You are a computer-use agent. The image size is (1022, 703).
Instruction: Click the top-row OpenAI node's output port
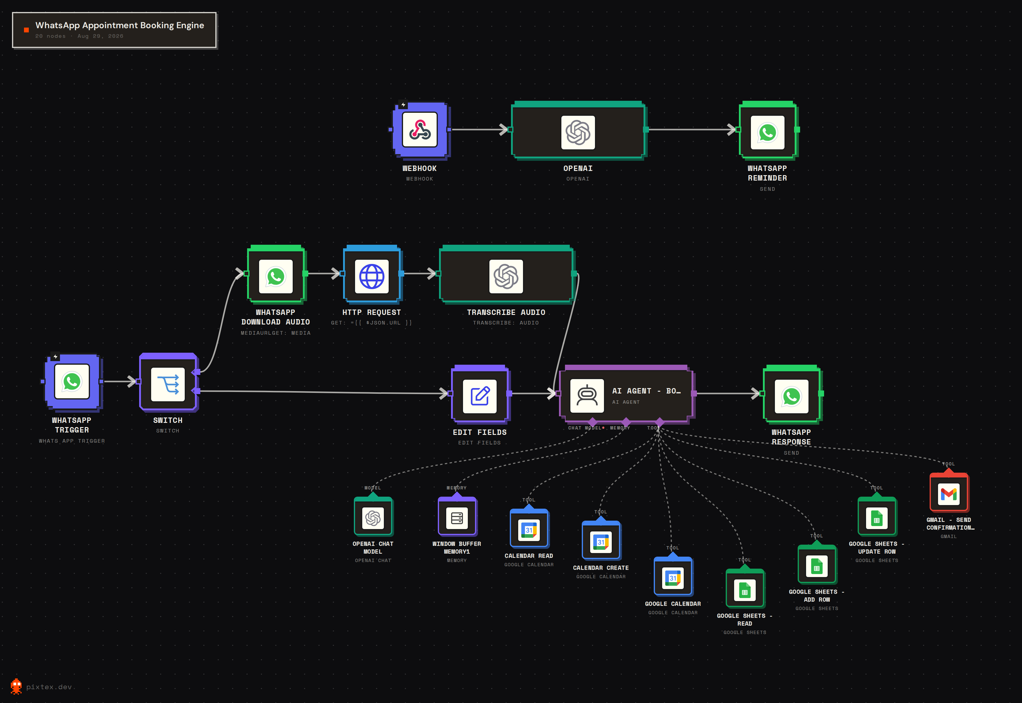pos(646,130)
